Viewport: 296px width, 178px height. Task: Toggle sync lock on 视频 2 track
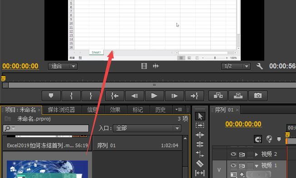click(x=242, y=154)
